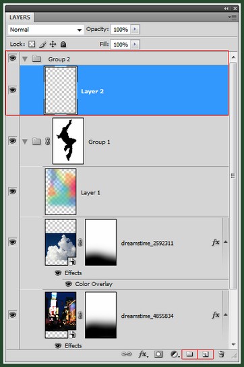Click fx badge on dreamstime_4855834 layer

pos(216,315)
